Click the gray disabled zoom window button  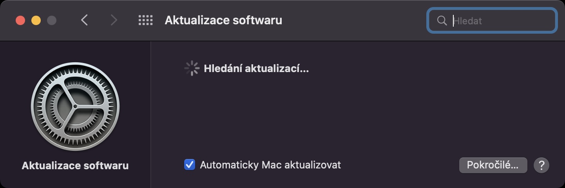52,20
